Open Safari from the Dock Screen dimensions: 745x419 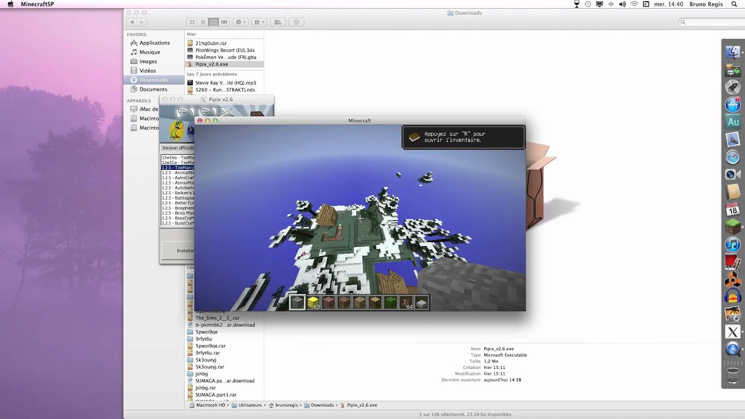coord(733,157)
